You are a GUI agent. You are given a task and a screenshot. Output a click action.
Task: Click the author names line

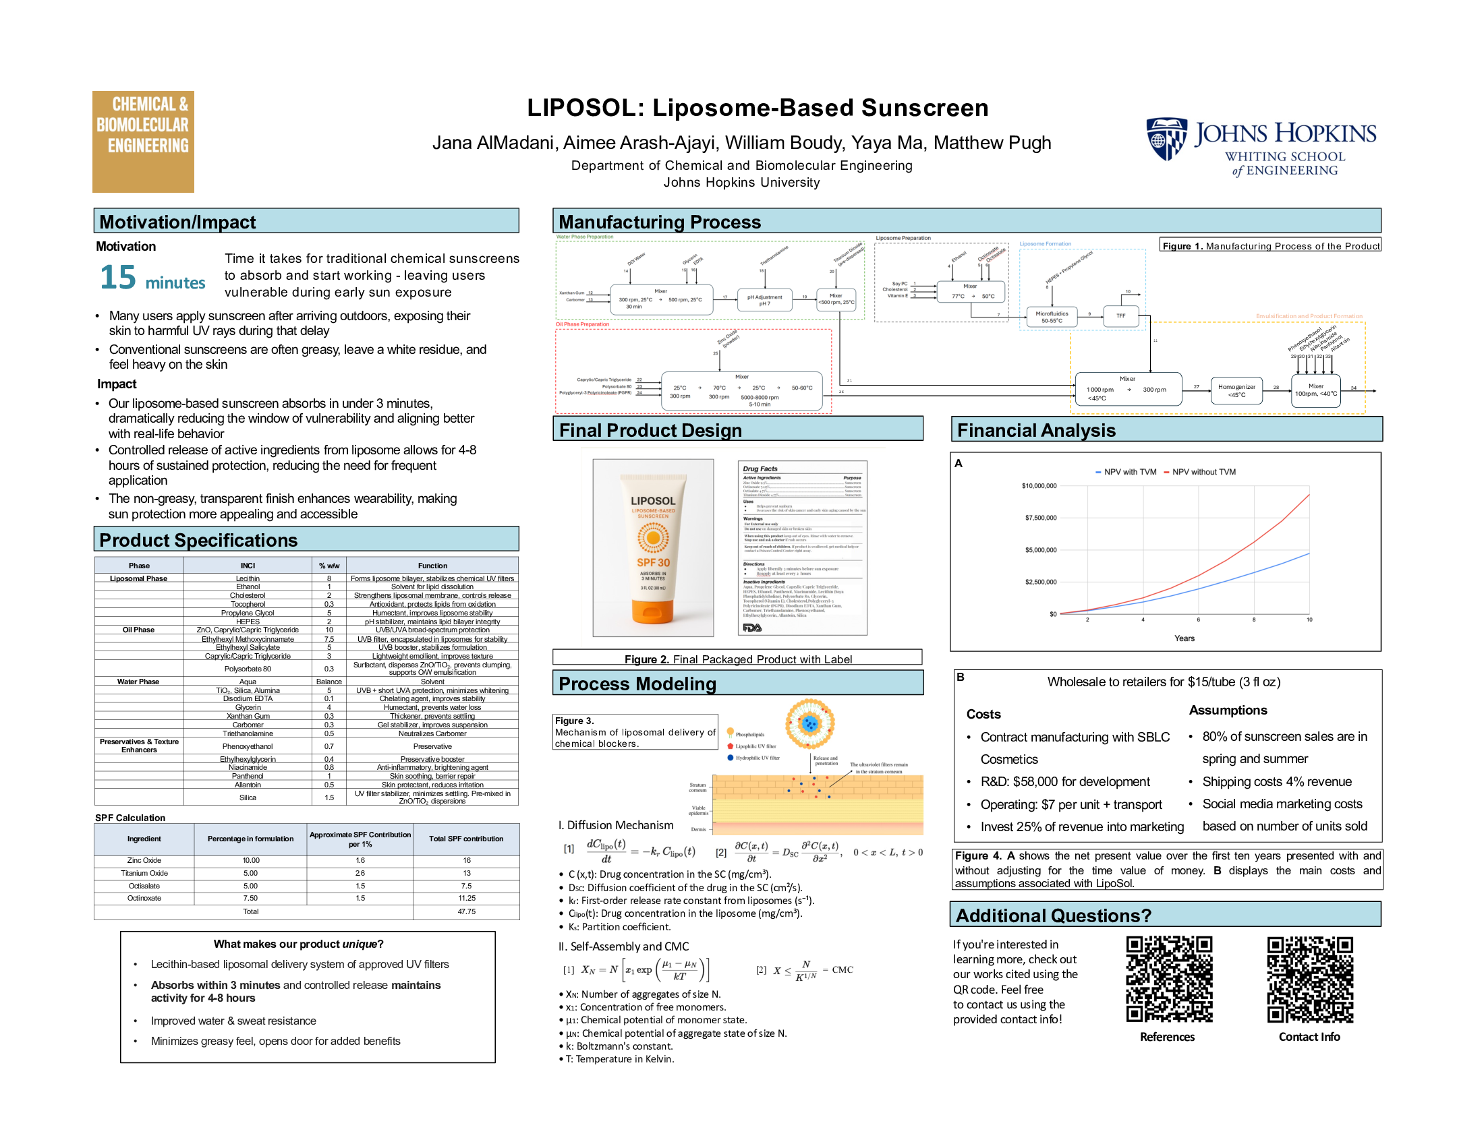[742, 142]
